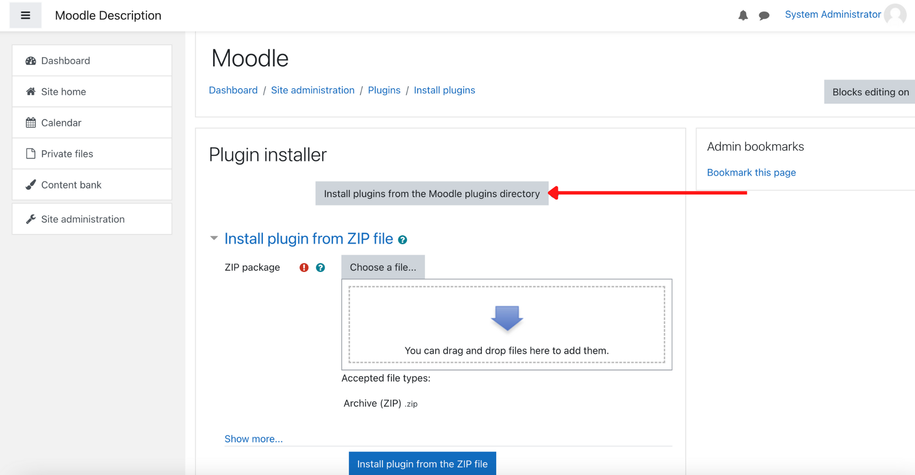Click the Archive (ZIP) .zip text
The image size is (915, 475).
(380, 403)
